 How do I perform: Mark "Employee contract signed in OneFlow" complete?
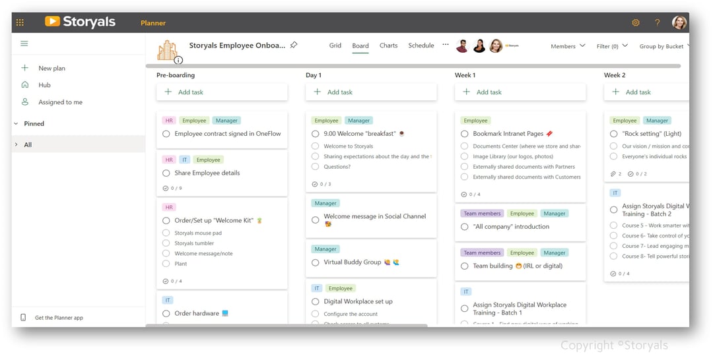tap(166, 134)
